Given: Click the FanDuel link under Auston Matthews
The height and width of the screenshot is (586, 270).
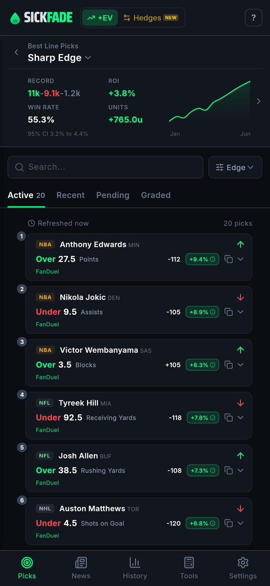Looking at the screenshot, I should [x=47, y=535].
